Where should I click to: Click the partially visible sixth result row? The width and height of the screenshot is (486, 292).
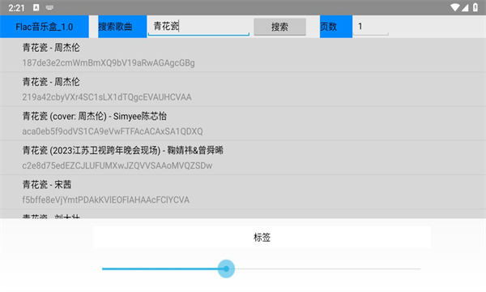coord(243,214)
